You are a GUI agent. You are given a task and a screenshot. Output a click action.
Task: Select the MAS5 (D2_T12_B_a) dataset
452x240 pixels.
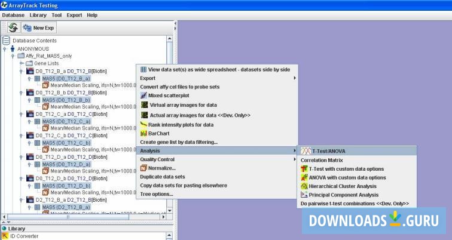(66, 207)
